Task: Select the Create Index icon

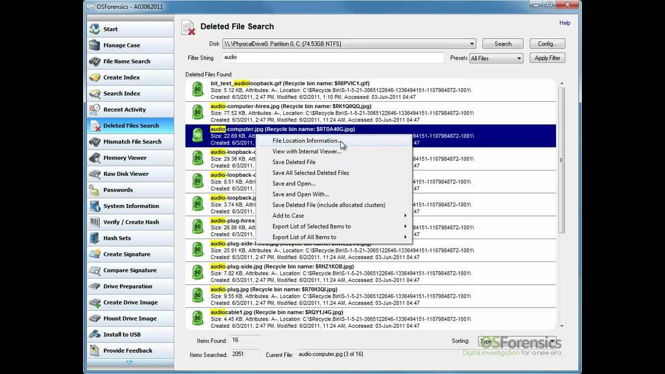Action: [95, 77]
